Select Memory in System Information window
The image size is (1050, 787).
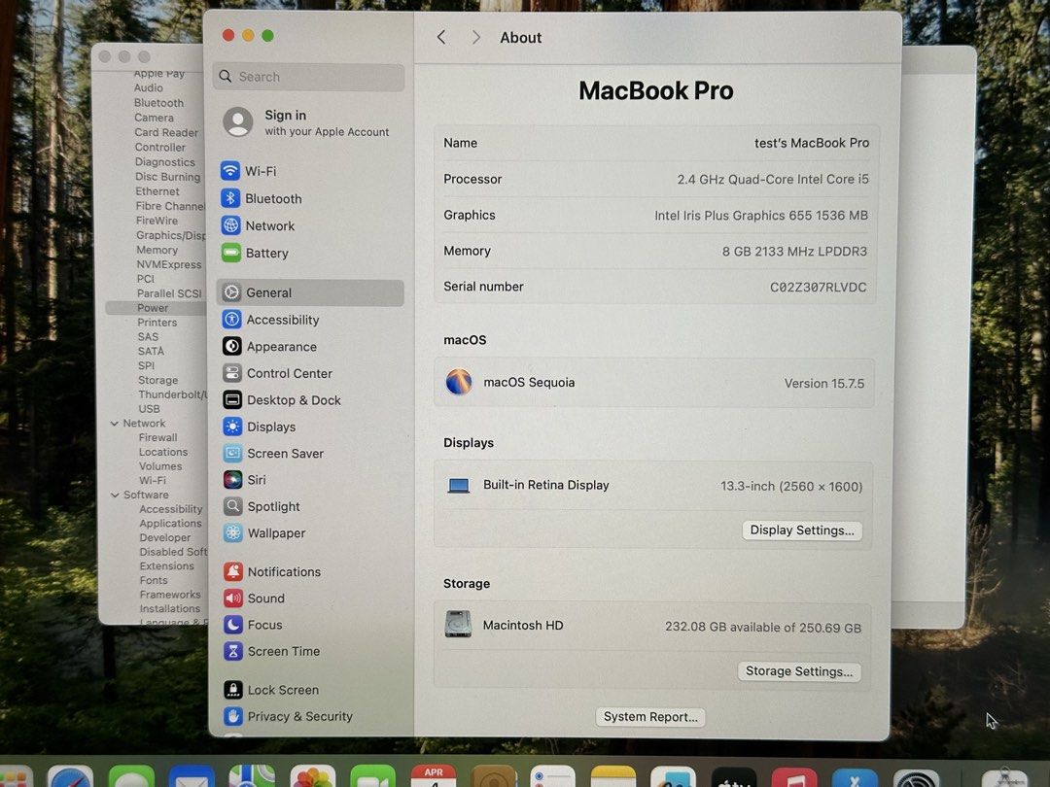[157, 250]
